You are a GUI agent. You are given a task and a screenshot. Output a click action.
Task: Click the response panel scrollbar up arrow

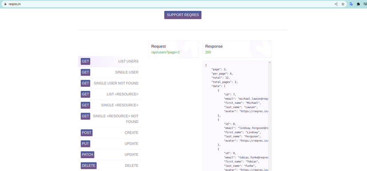point(270,62)
